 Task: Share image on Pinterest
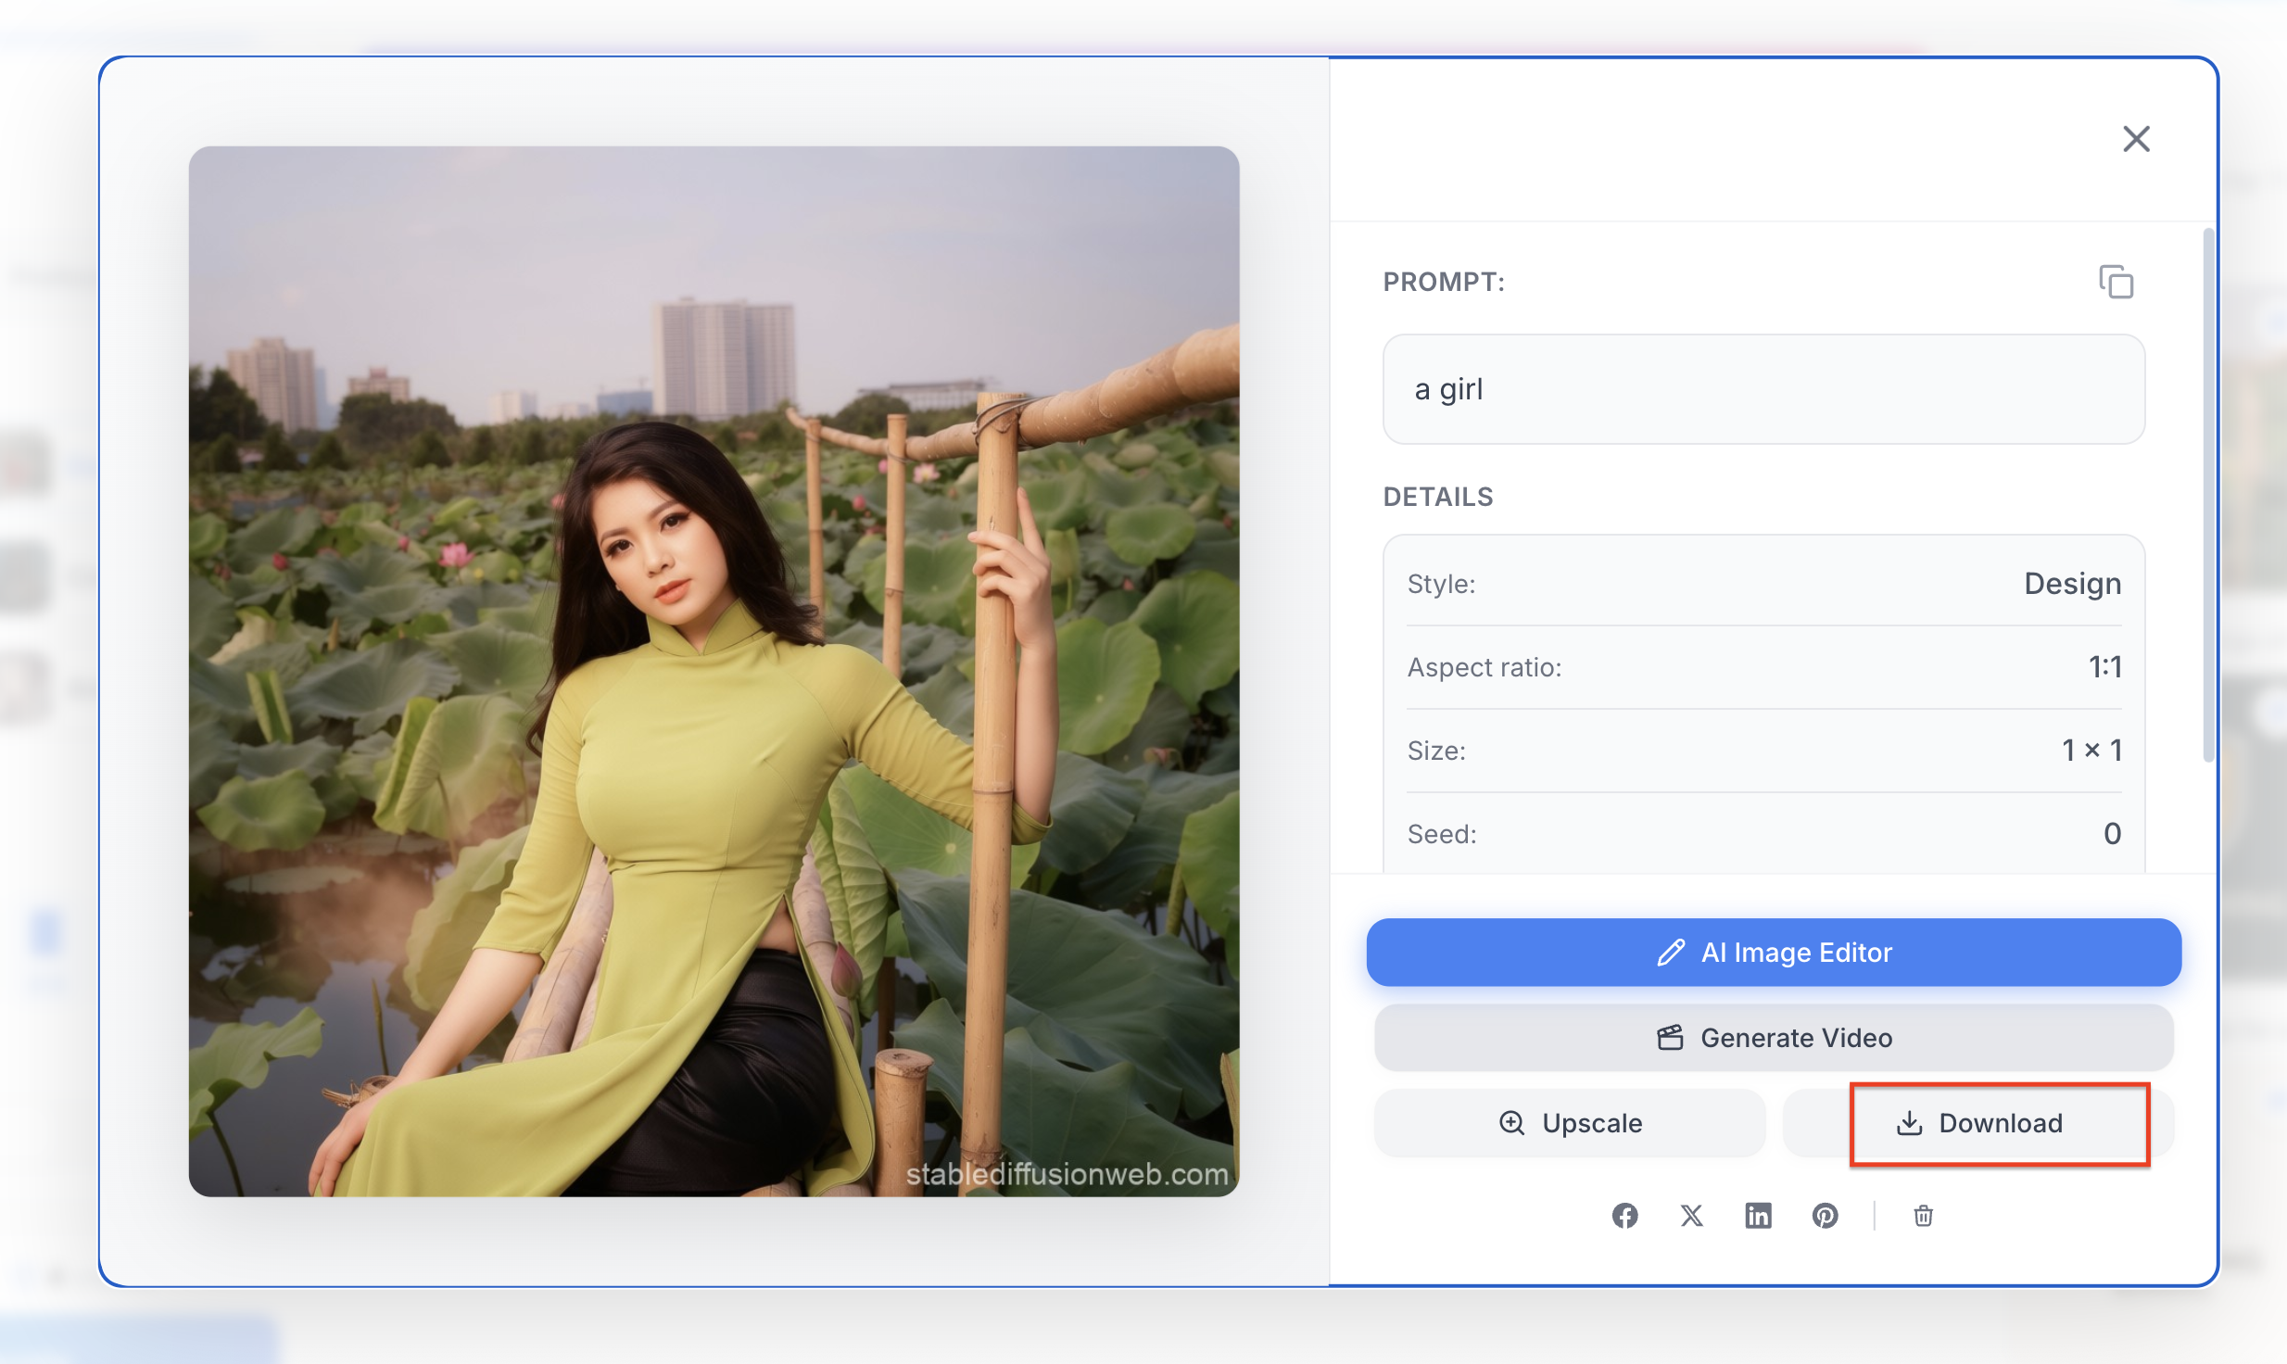pos(1825,1216)
